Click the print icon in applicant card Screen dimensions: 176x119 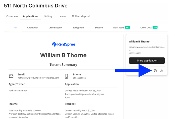tap(155, 71)
